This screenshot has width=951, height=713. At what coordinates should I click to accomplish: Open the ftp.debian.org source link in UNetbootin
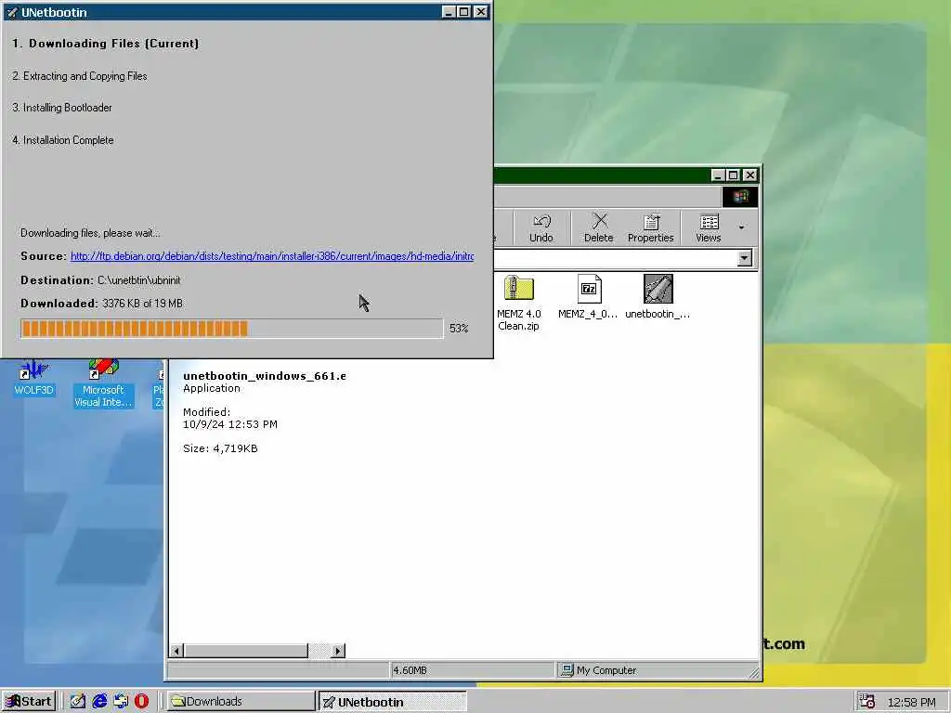[272, 256]
